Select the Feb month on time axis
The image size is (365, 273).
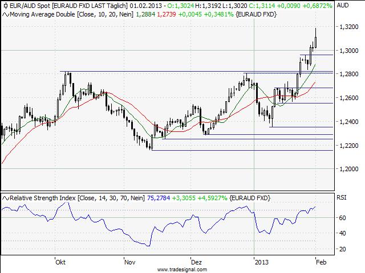point(320,263)
